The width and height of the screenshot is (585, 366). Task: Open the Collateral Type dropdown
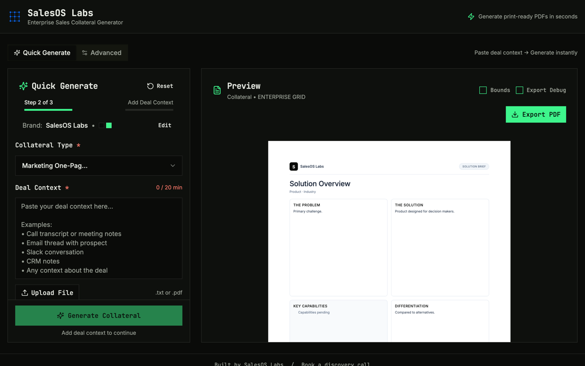(98, 165)
